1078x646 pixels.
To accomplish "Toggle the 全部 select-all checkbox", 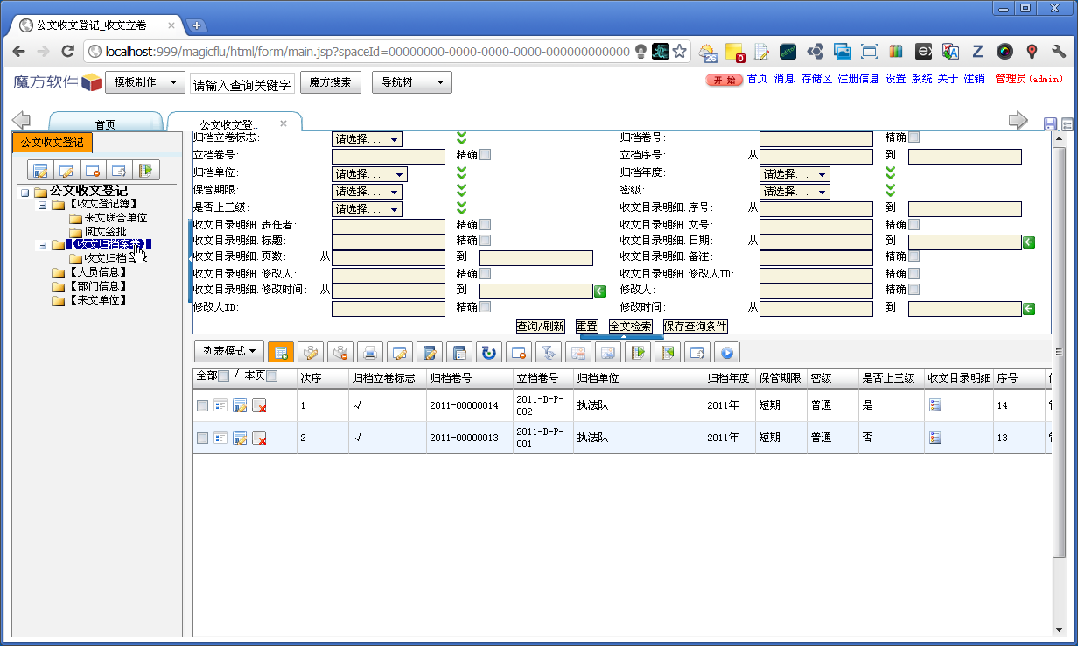I will 223,376.
